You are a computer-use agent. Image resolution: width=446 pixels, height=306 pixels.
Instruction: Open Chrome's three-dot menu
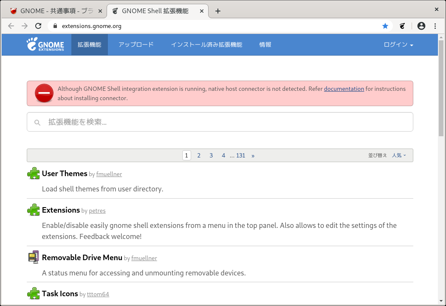[x=435, y=26]
